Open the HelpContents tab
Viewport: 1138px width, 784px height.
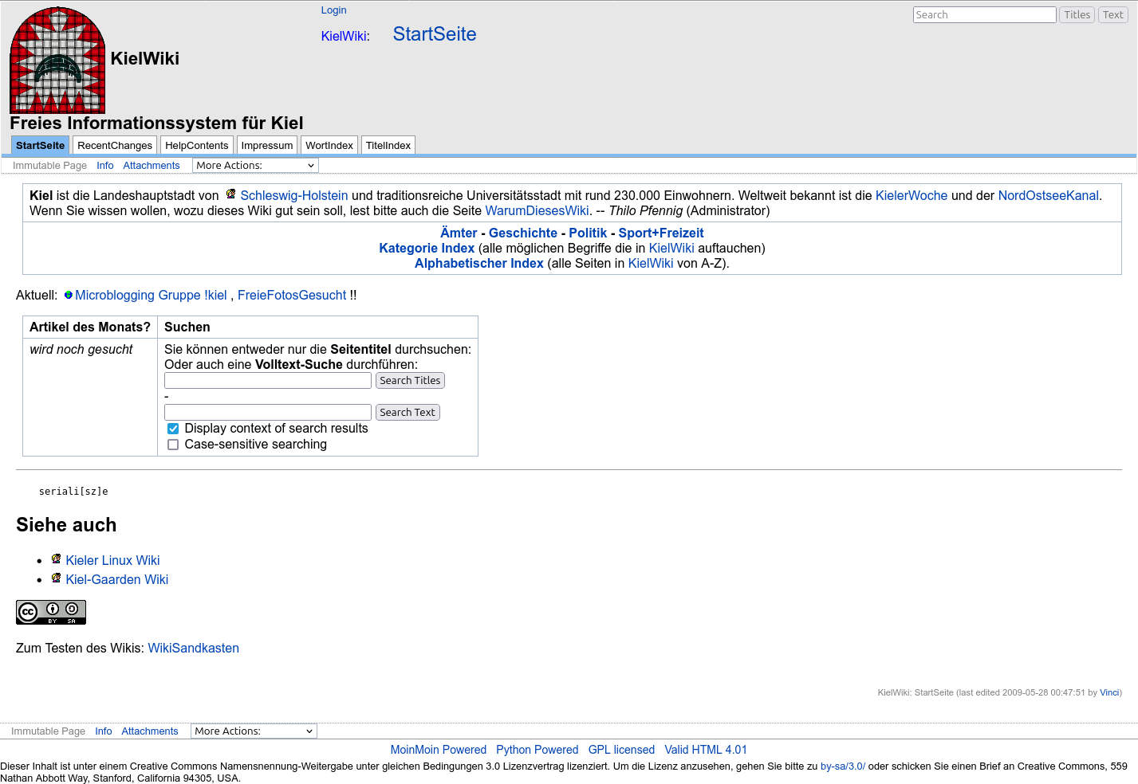point(197,146)
